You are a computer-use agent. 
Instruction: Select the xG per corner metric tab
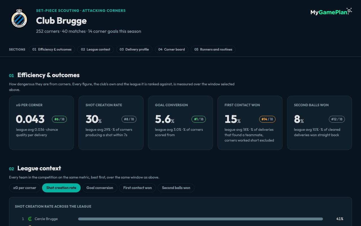point(25,188)
